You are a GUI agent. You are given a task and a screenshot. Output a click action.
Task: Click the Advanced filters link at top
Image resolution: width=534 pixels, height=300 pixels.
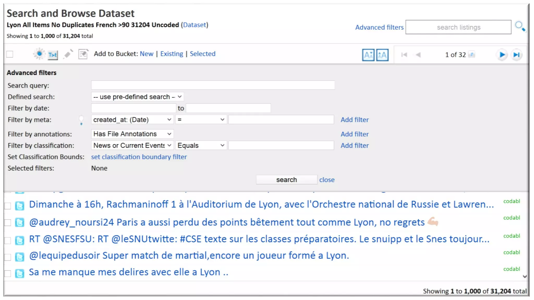pos(379,27)
